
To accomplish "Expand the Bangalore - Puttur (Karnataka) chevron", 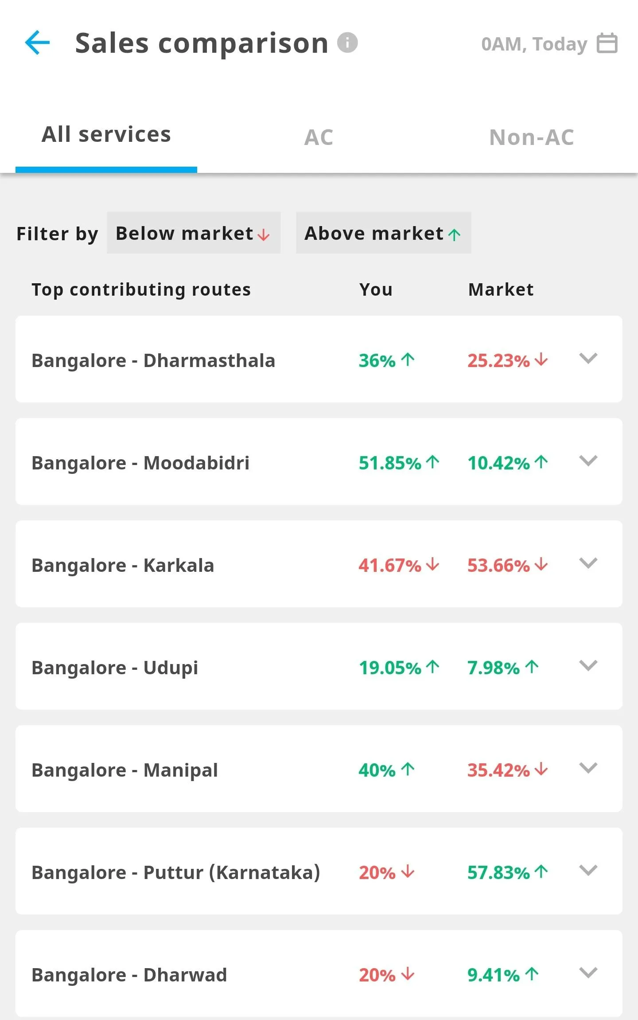I will (x=588, y=871).
